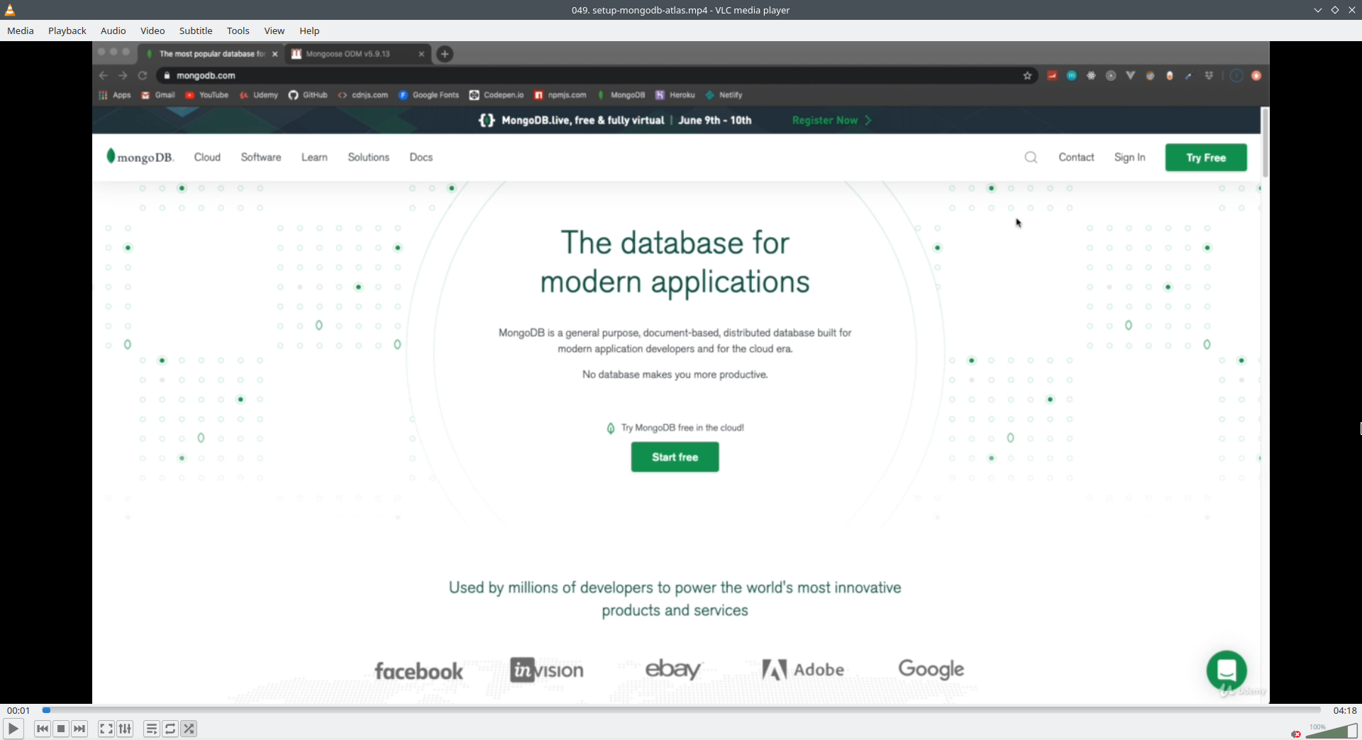
Task: Click the MongoDB site search icon
Action: pyautogui.click(x=1031, y=158)
